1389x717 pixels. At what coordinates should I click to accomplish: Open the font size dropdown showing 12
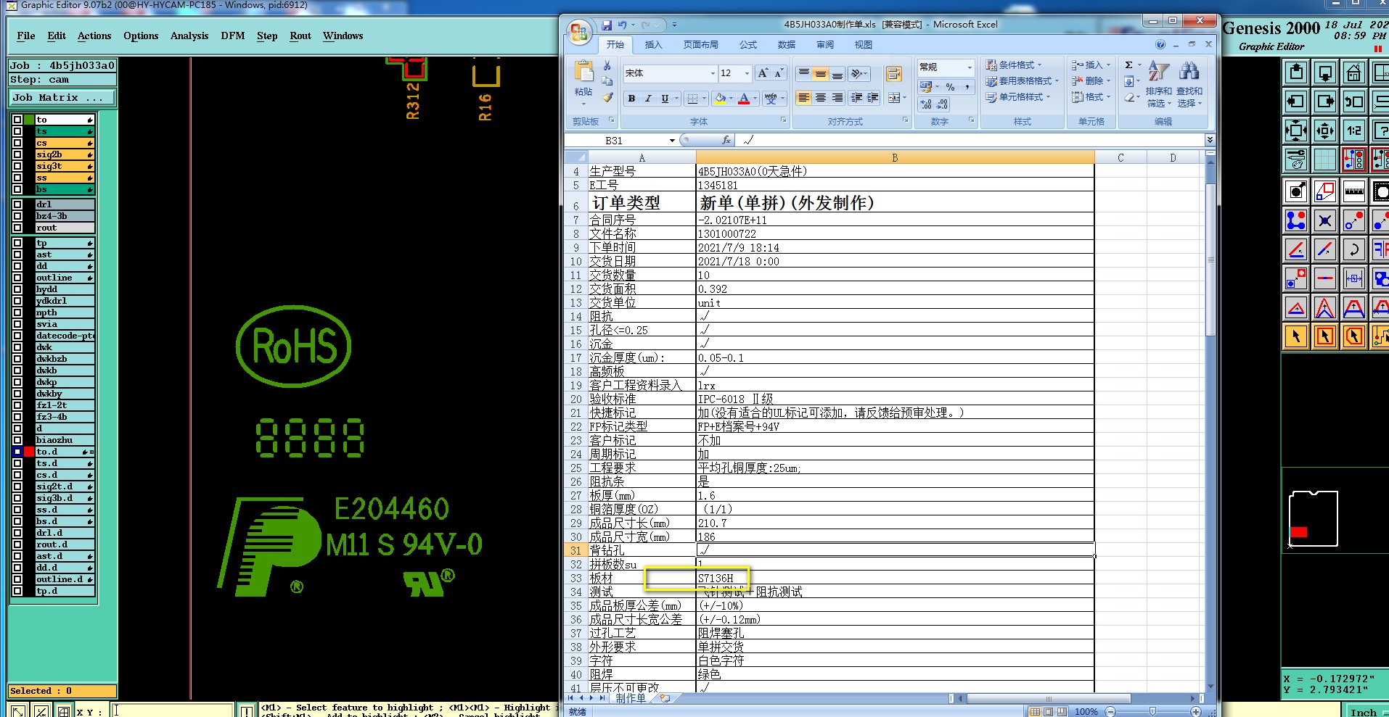747,73
